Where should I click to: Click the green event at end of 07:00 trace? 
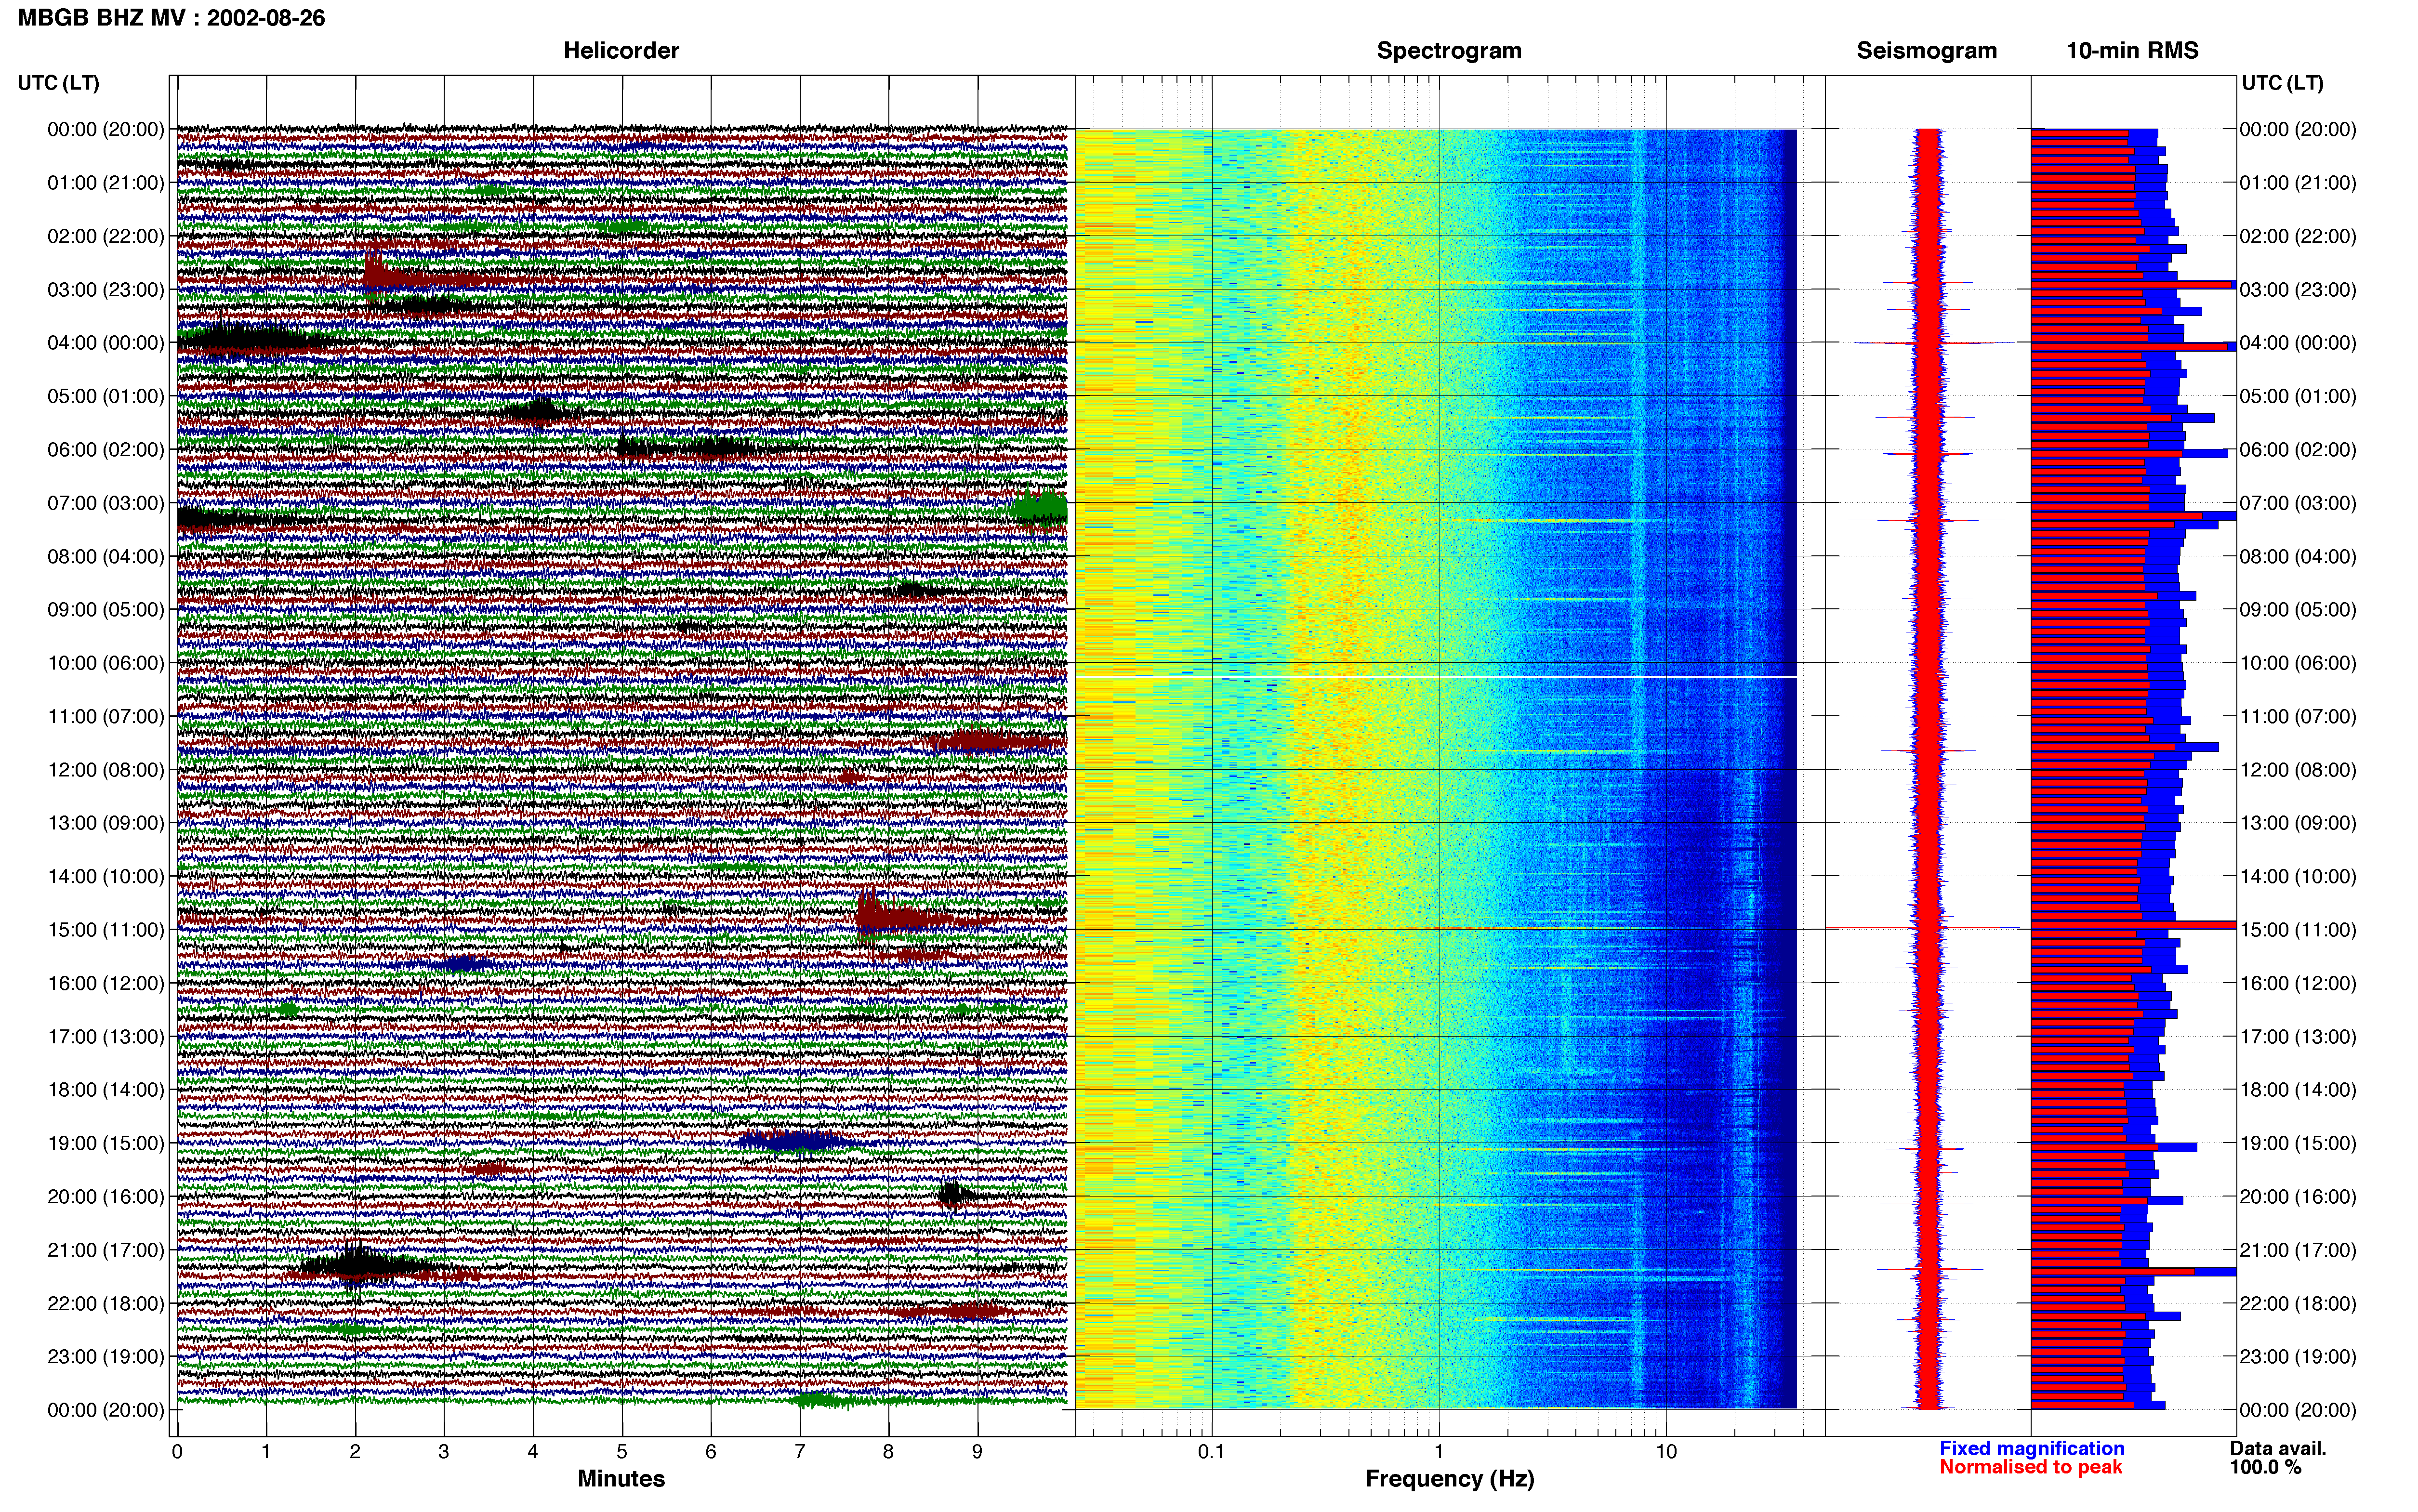(x=1039, y=508)
